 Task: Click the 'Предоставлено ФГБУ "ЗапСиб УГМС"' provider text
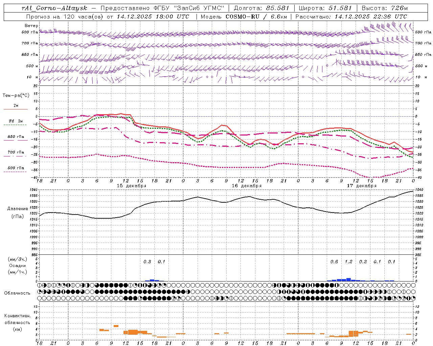(x=163, y=8)
